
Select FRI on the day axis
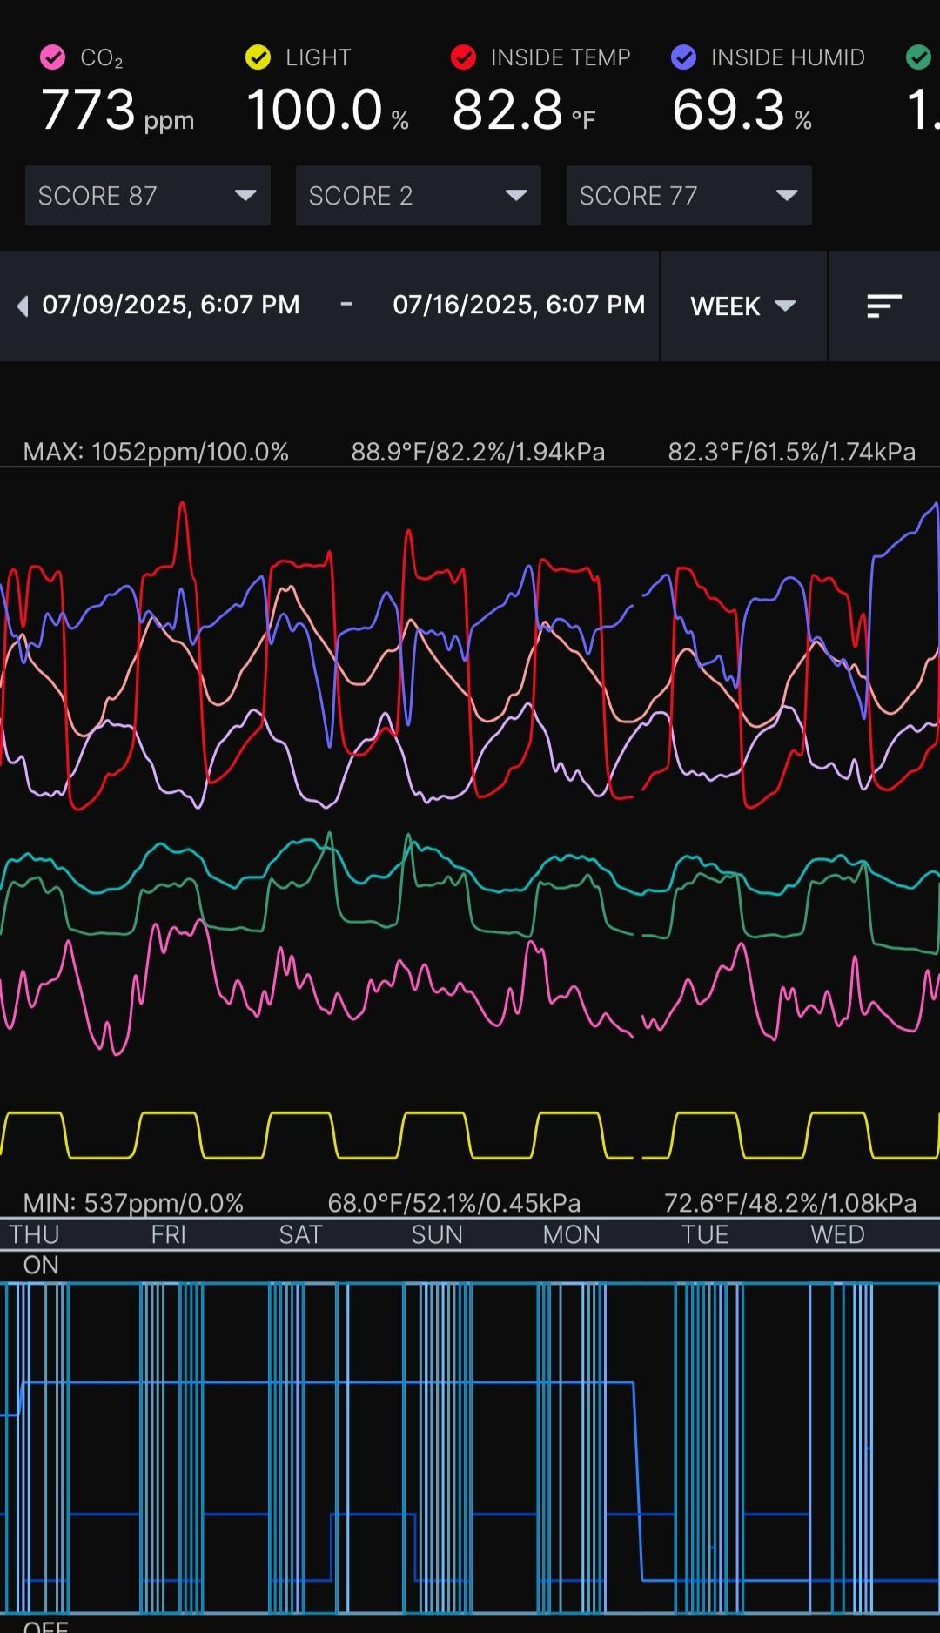[168, 1234]
